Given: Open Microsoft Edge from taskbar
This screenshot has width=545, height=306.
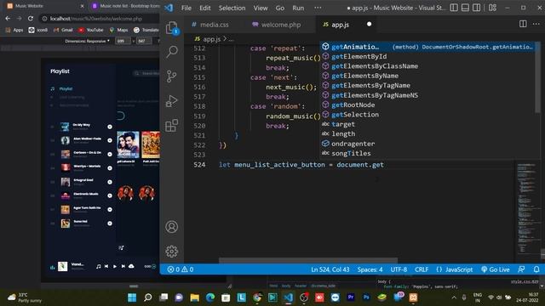Looking at the screenshot, I should [x=210, y=297].
